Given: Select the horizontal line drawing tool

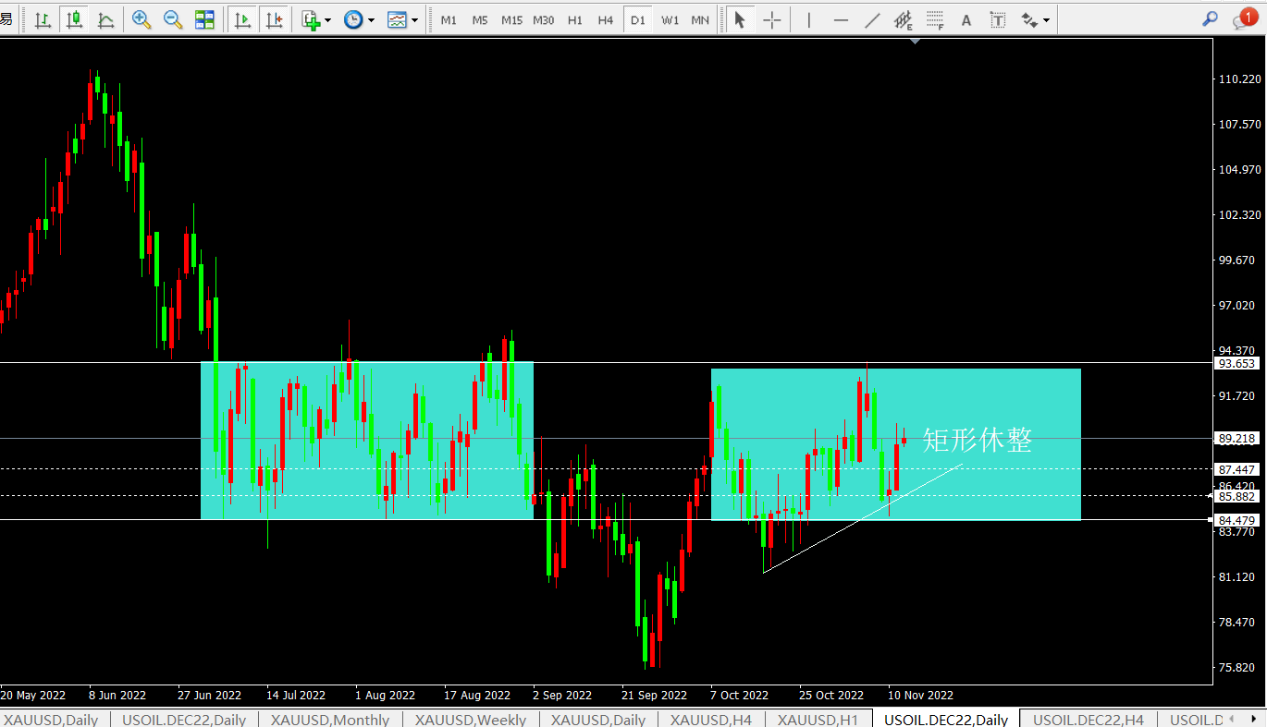Looking at the screenshot, I should [x=841, y=19].
